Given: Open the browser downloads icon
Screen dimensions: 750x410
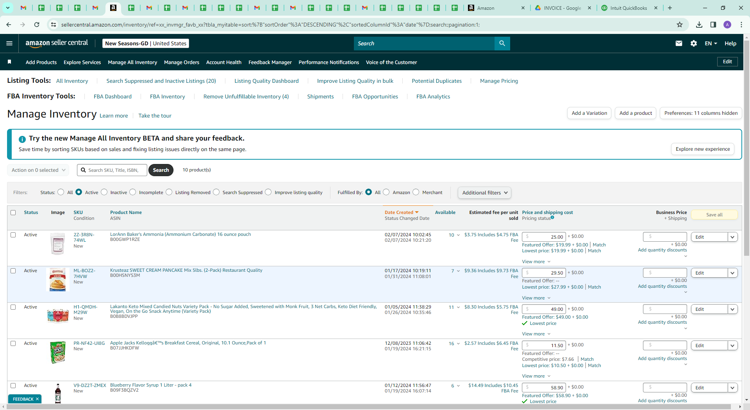Looking at the screenshot, I should click(x=699, y=25).
